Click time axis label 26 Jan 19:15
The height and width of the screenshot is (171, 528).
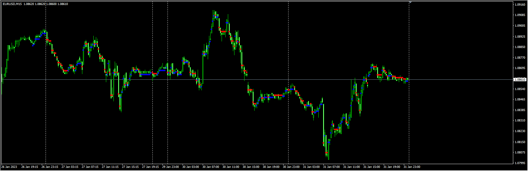point(30,167)
